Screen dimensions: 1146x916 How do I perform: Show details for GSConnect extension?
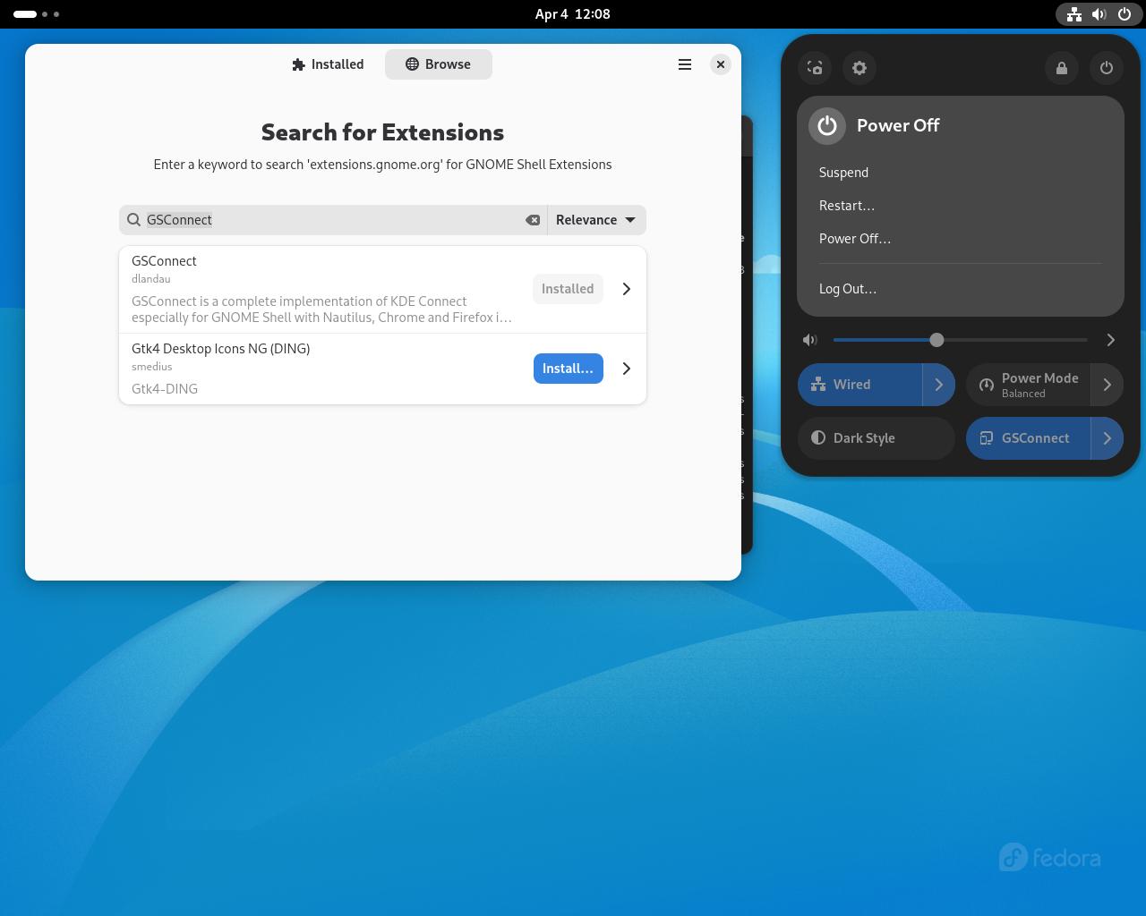tap(627, 289)
